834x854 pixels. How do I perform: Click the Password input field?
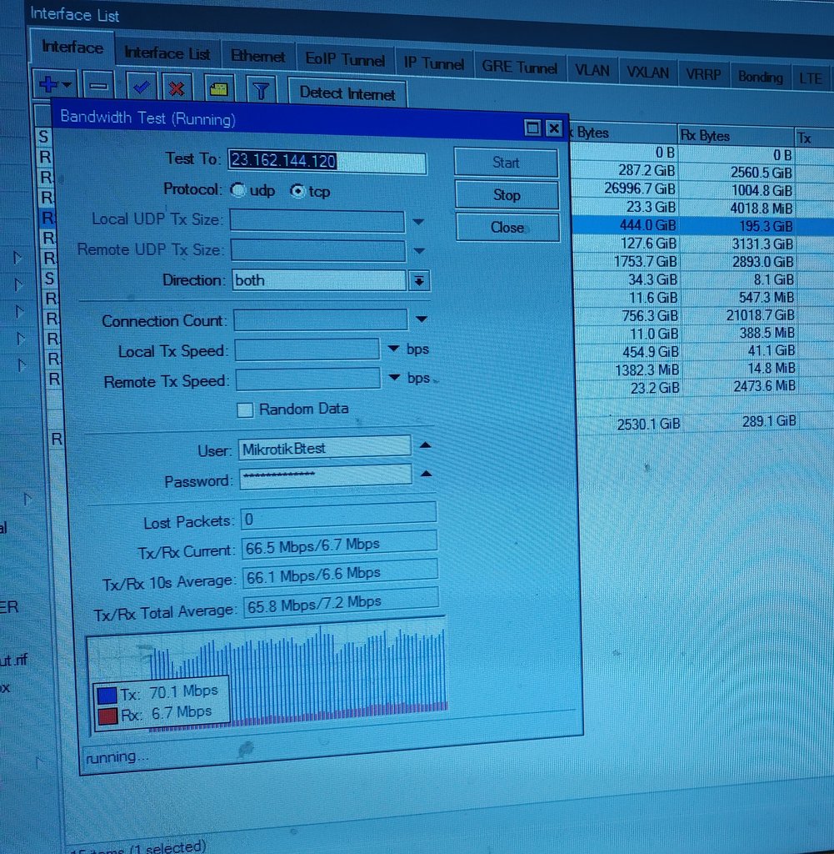(325, 476)
